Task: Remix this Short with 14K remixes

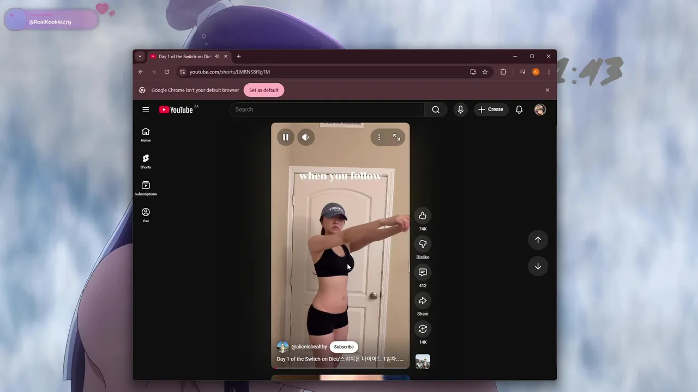Action: [423, 329]
